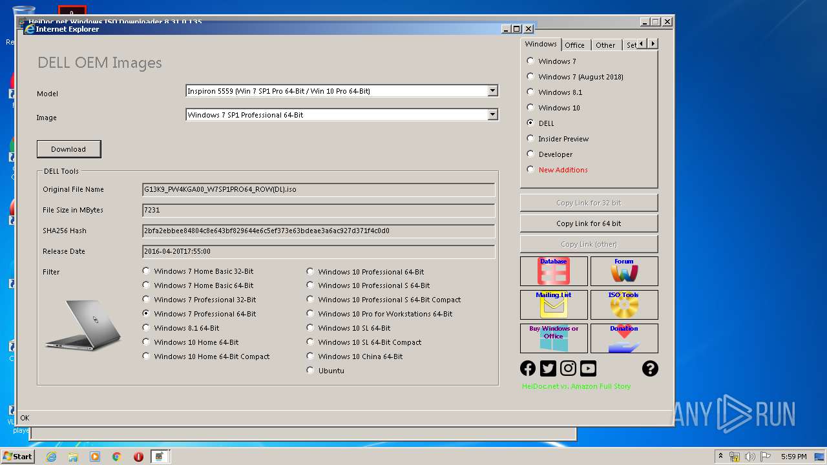Open the volume tray icon
827x465 pixels.
750,457
